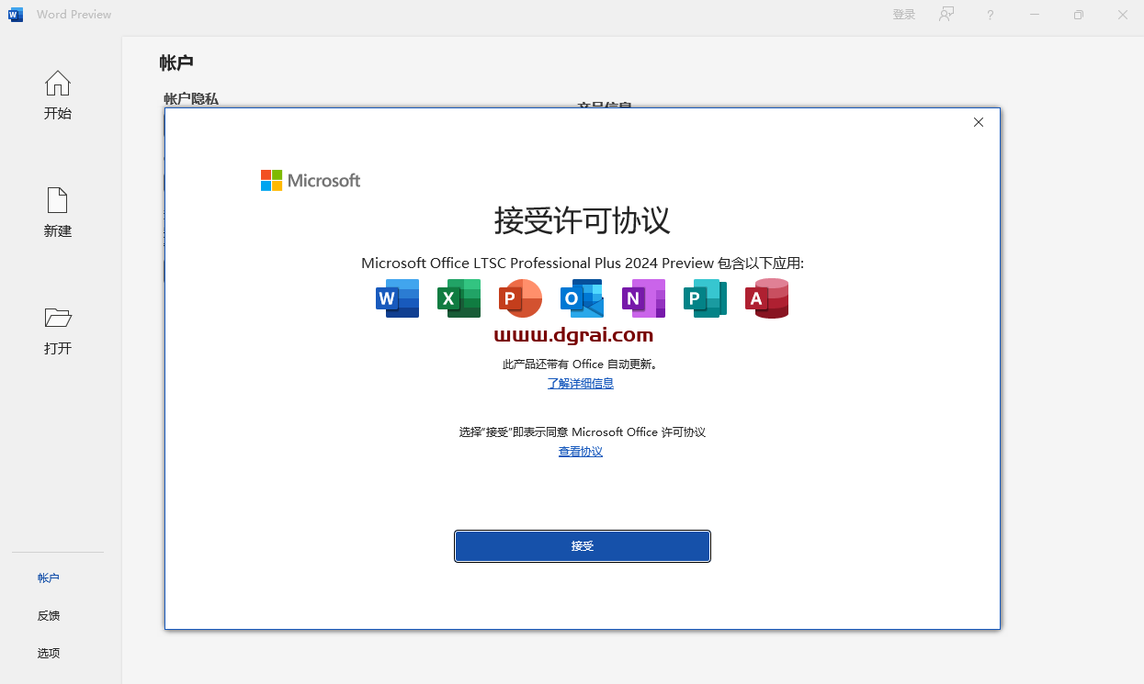
Task: Click the Outlook app icon
Action: coord(582,298)
